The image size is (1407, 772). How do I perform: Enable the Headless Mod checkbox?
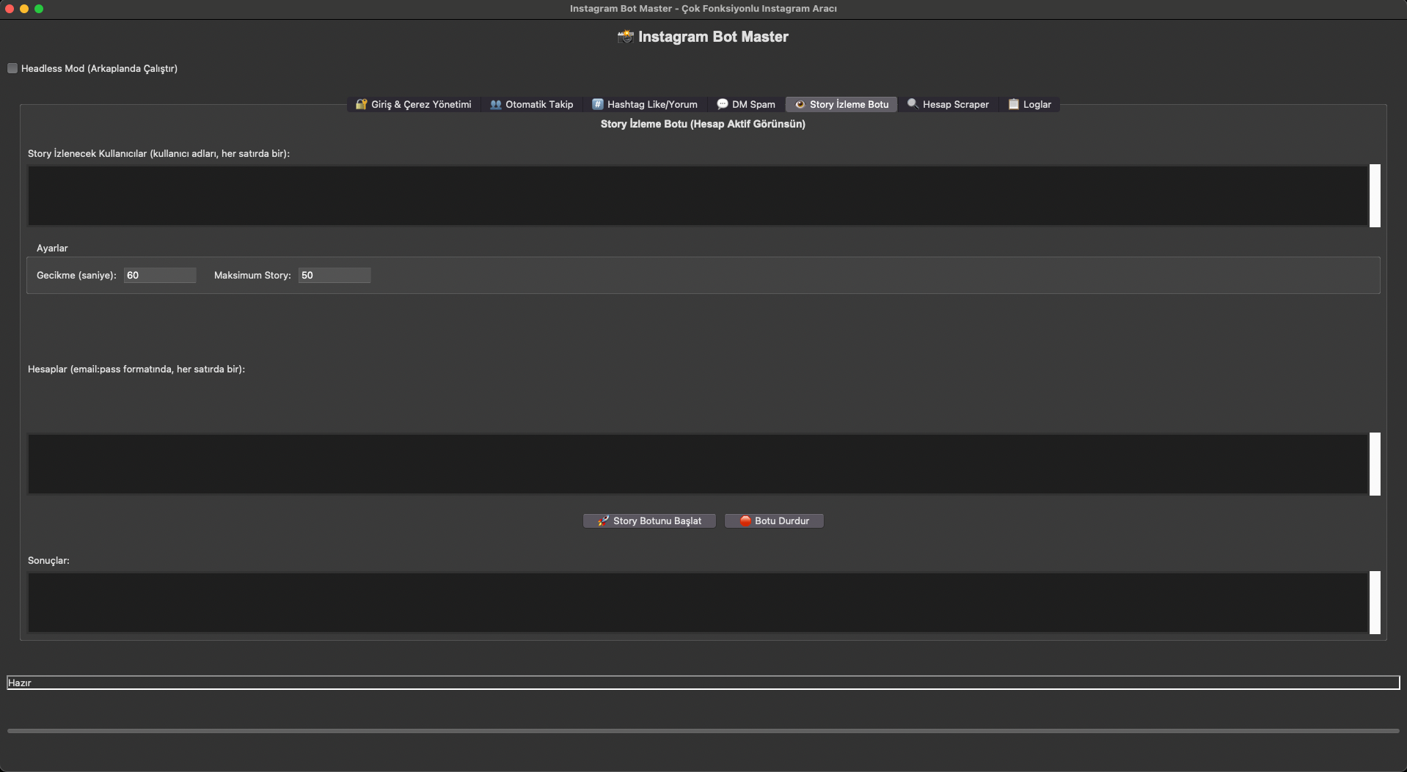12,68
